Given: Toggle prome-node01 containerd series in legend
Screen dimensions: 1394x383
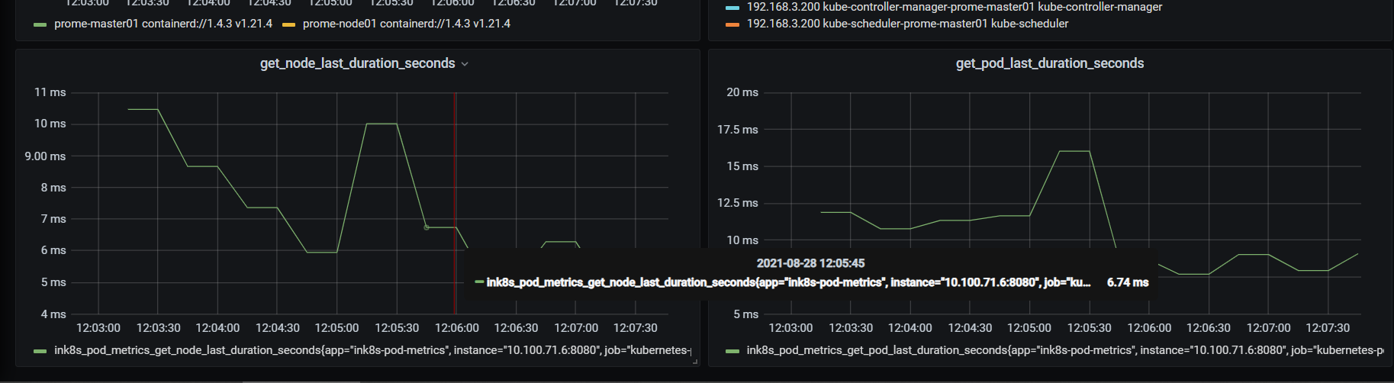Looking at the screenshot, I should 407,24.
